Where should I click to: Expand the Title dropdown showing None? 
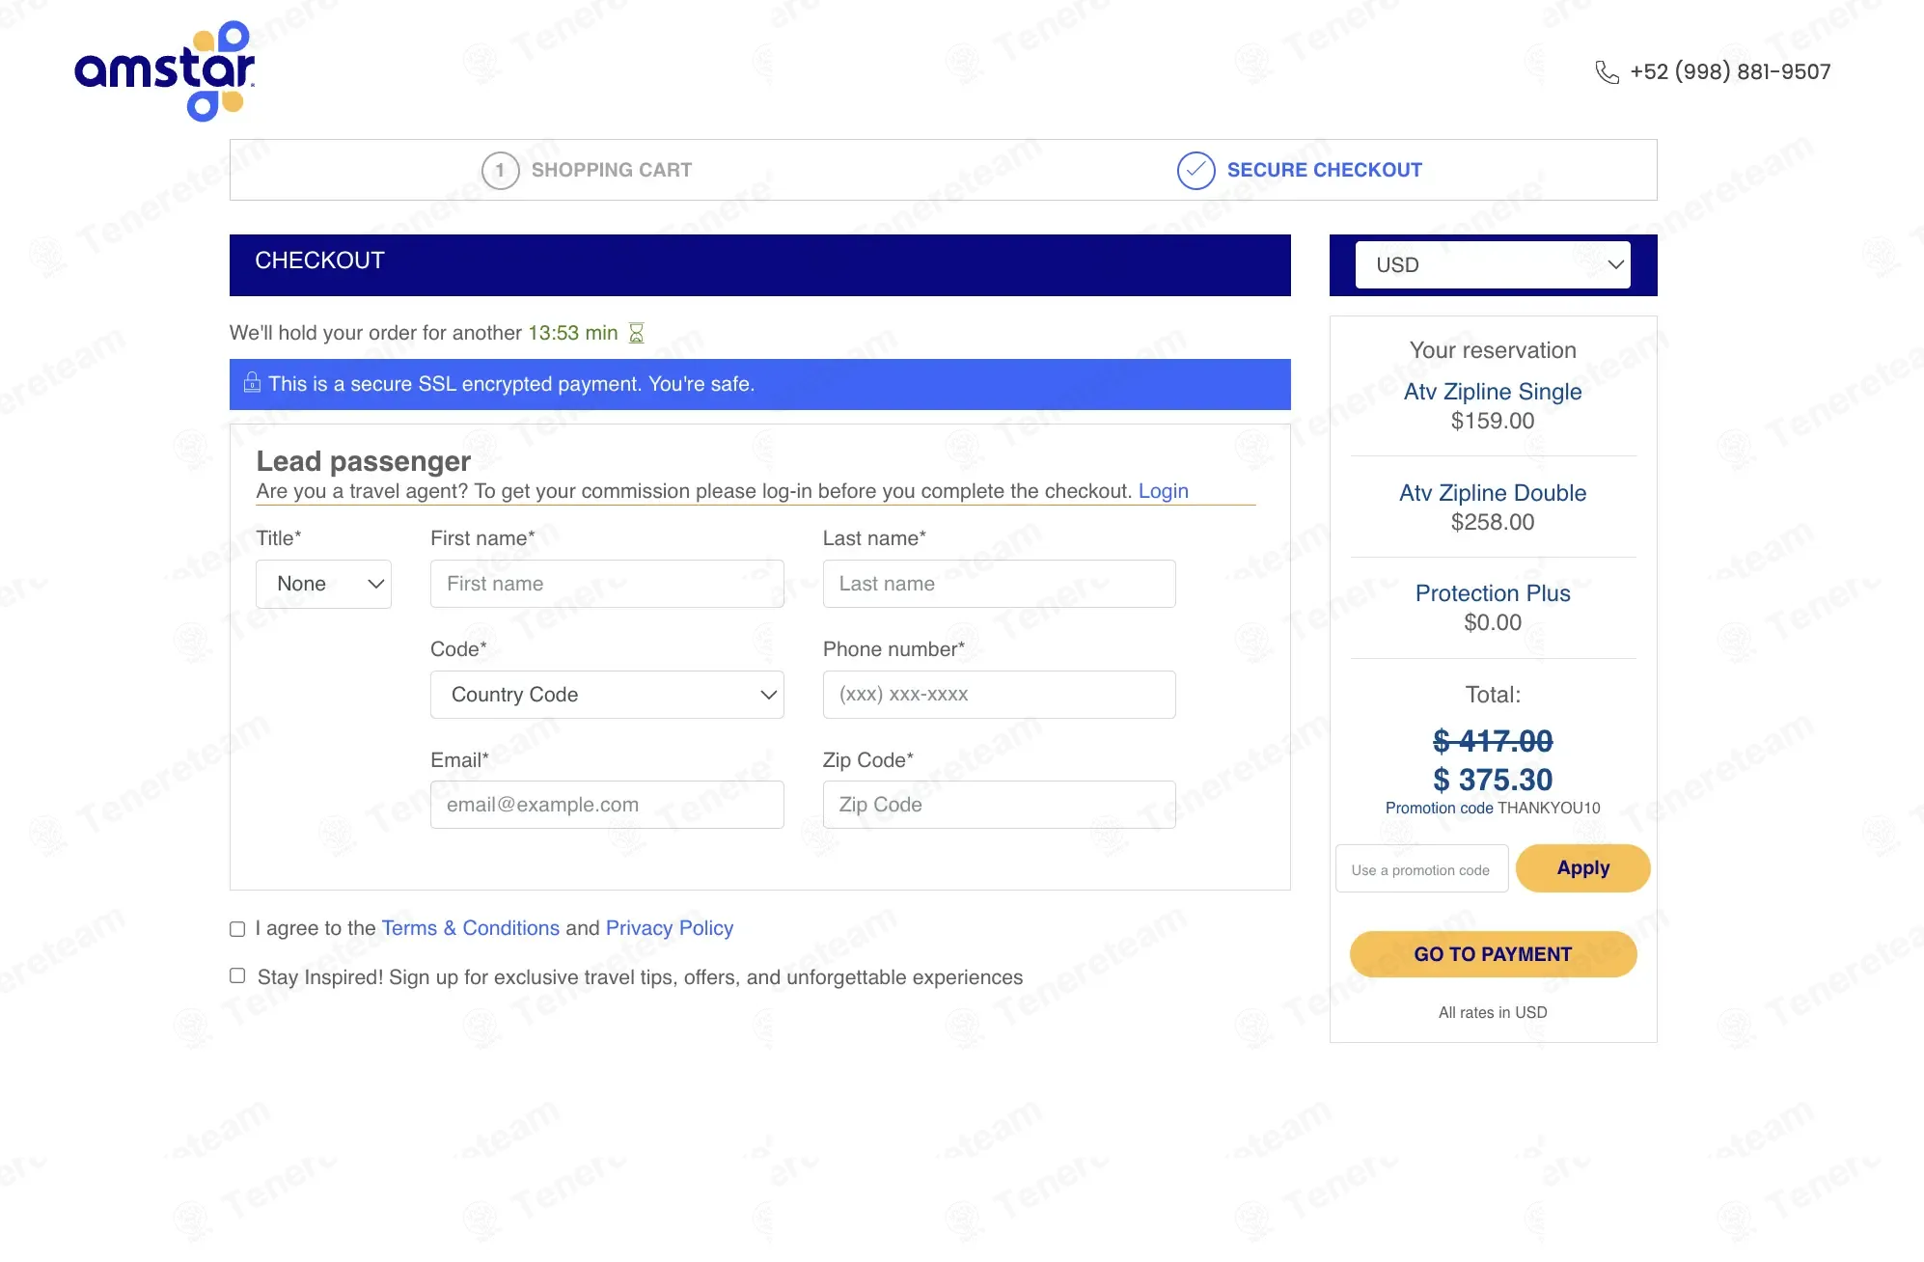coord(323,584)
